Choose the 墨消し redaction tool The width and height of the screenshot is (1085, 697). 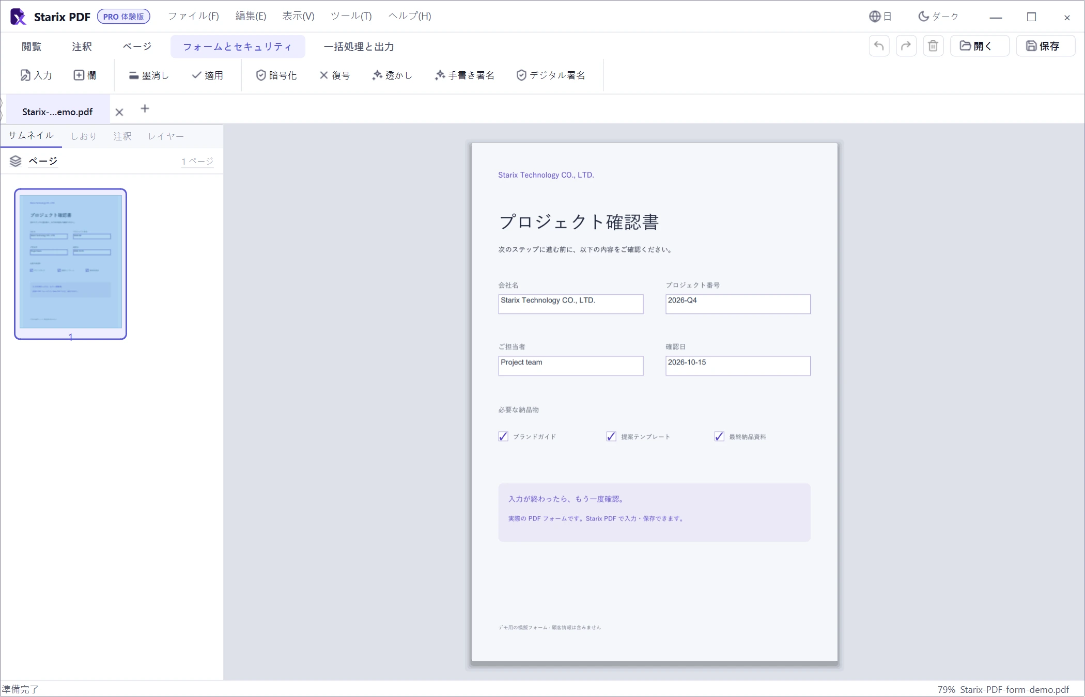click(149, 75)
